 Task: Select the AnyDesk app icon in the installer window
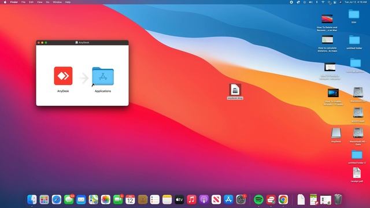click(63, 76)
